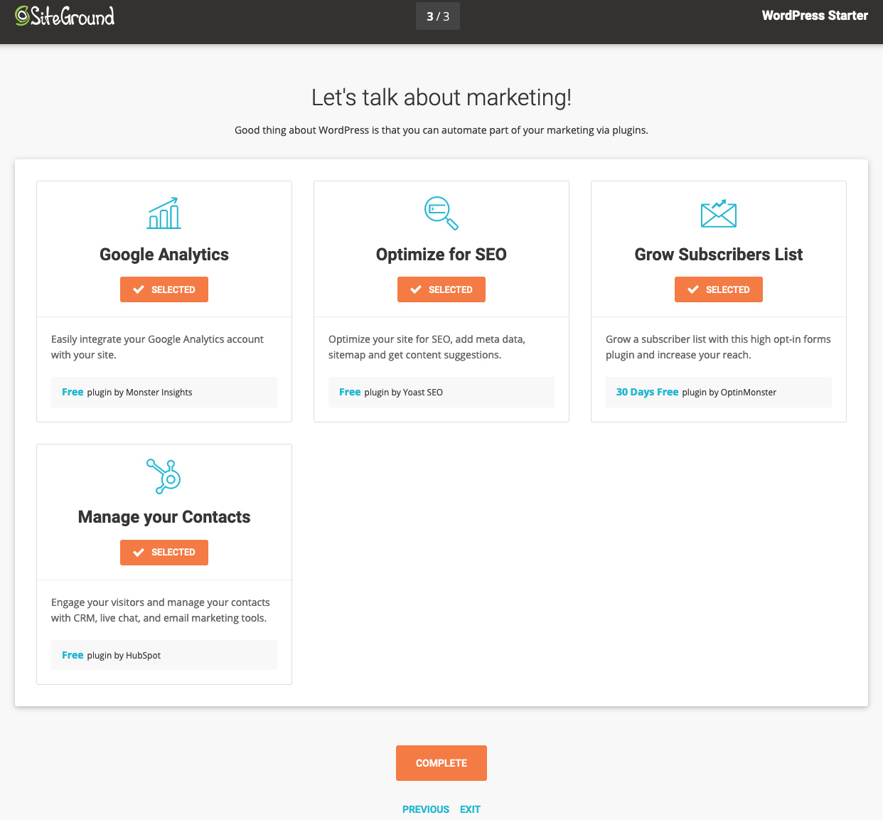
Task: Go back via the PREVIOUS link
Action: tap(426, 809)
